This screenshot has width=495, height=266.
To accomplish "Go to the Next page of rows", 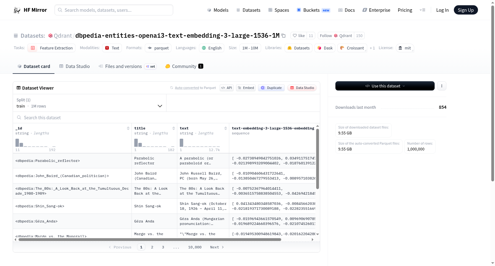I will click(x=217, y=247).
